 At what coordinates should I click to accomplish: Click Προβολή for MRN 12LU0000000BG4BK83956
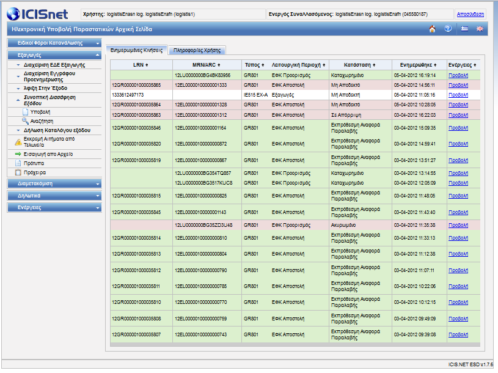point(458,75)
